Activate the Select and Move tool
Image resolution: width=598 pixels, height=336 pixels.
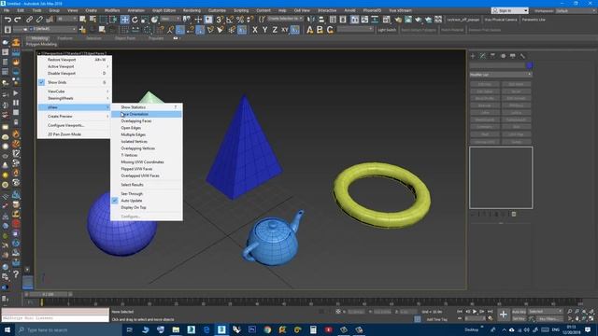(124, 20)
